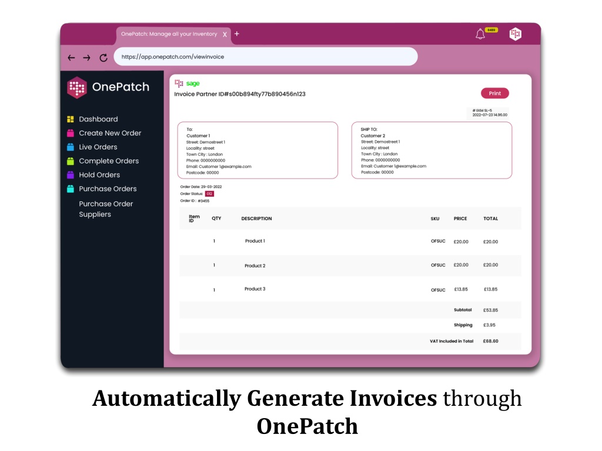Select the Product 3 row description
The image size is (602, 451).
(255, 289)
